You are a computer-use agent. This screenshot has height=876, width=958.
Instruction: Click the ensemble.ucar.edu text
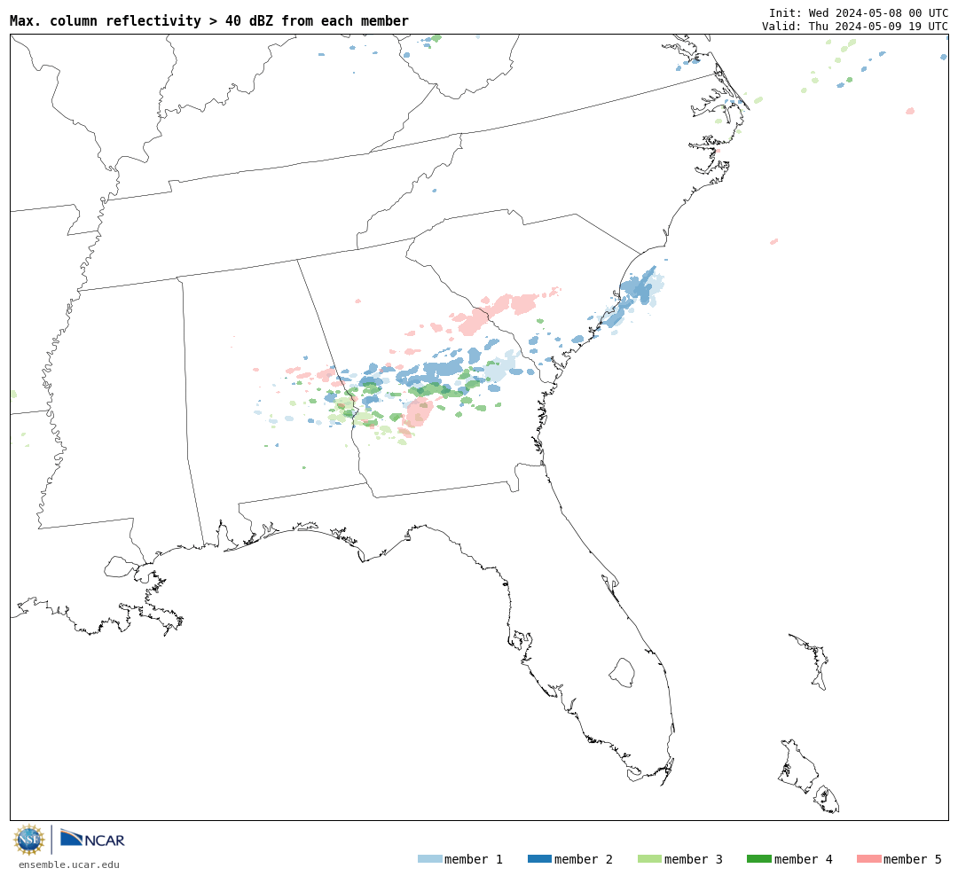[x=68, y=864]
